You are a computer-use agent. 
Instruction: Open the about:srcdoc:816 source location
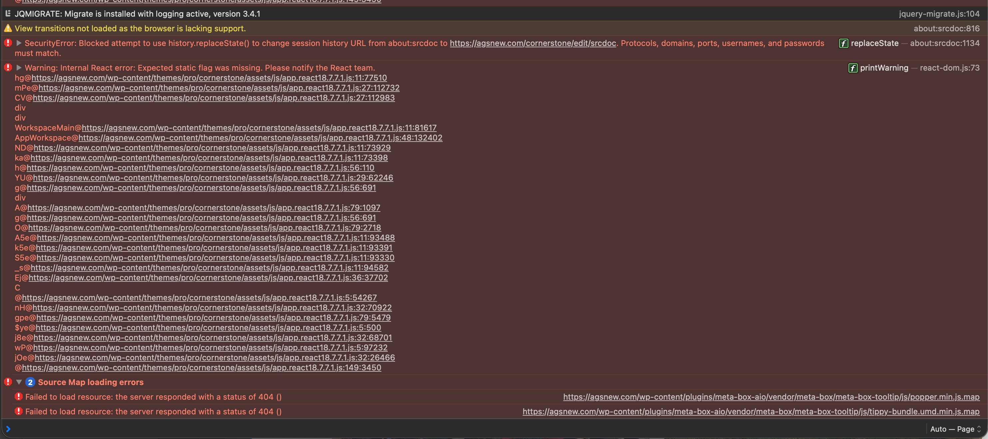pyautogui.click(x=946, y=28)
